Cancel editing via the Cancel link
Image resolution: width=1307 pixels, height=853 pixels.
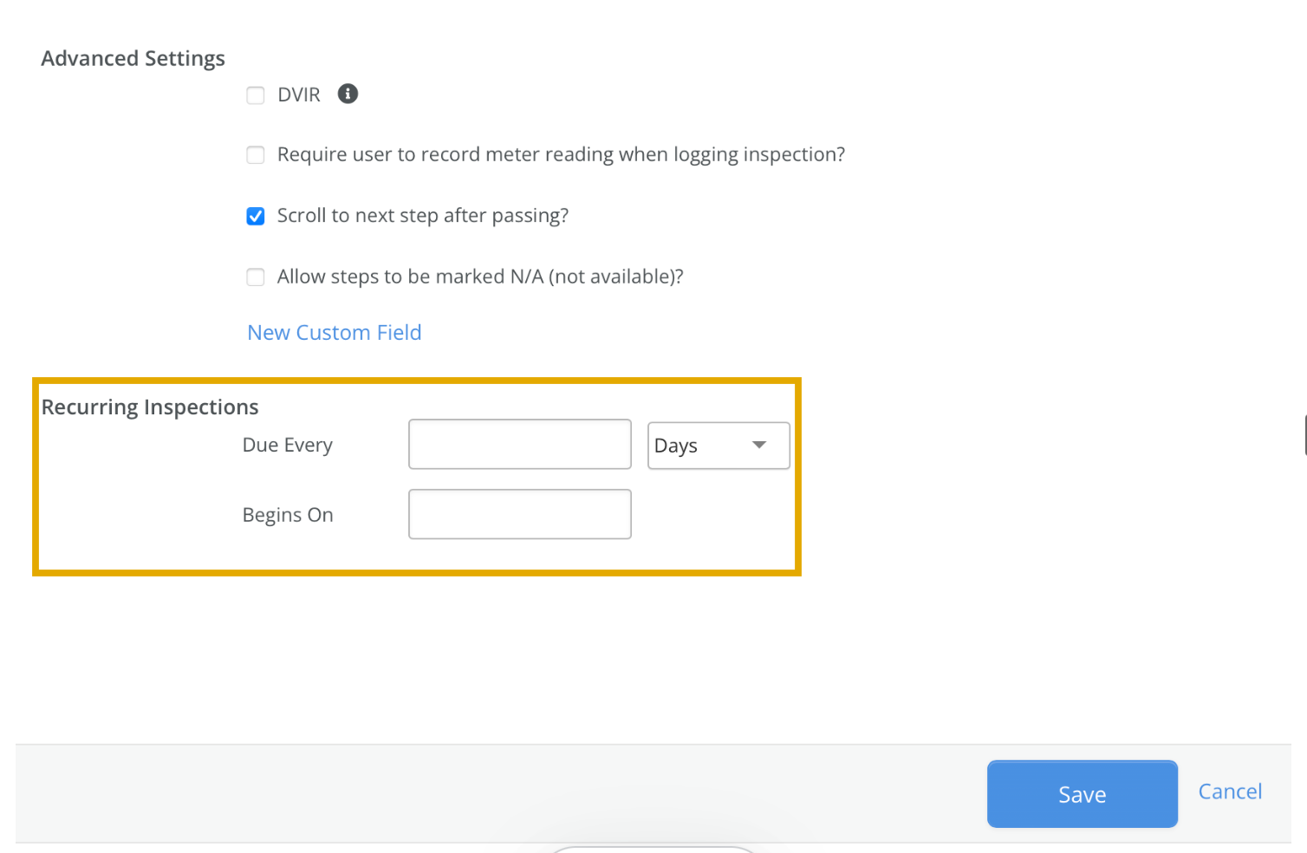[x=1230, y=791]
